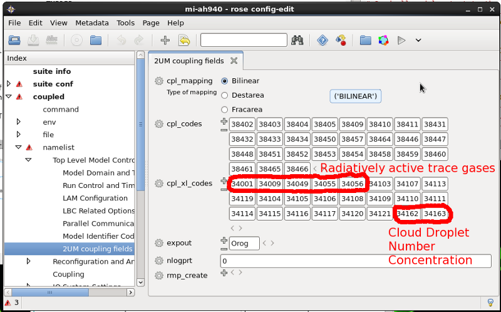Select LBC Related Options tree item
The width and height of the screenshot is (501, 312).
[x=98, y=211]
